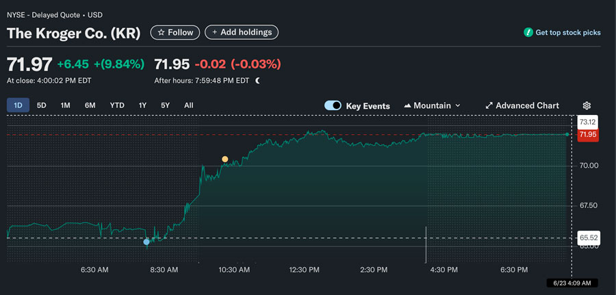Open the Advanced Chart link
616x295 pixels.
tap(522, 105)
